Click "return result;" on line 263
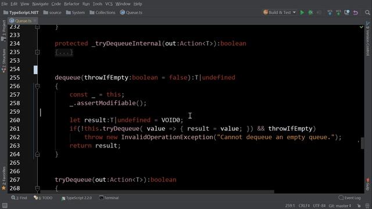The height and width of the screenshot is (209, 372). click(95, 146)
